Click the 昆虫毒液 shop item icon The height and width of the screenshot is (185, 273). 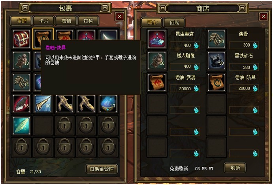tap(157, 39)
